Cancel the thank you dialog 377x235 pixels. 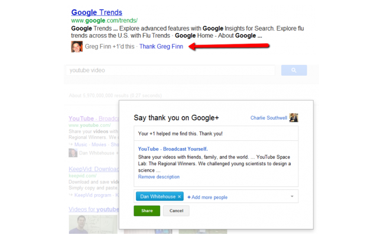click(x=176, y=211)
